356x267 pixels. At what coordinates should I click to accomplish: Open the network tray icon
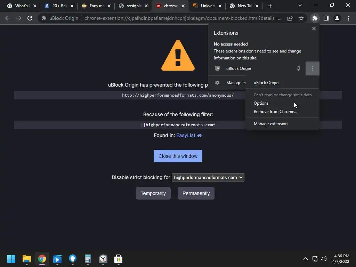[x=315, y=259]
